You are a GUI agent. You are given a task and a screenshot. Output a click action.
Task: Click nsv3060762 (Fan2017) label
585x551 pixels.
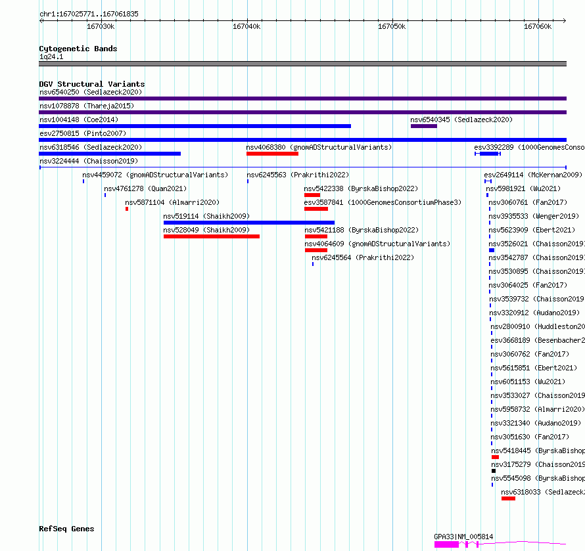[x=530, y=354]
